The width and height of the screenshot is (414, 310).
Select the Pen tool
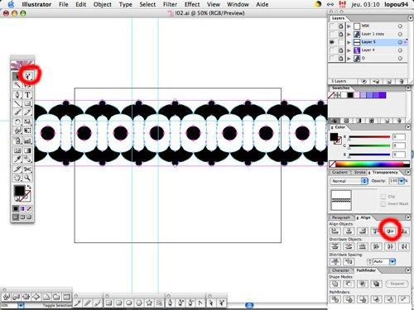tap(17, 95)
